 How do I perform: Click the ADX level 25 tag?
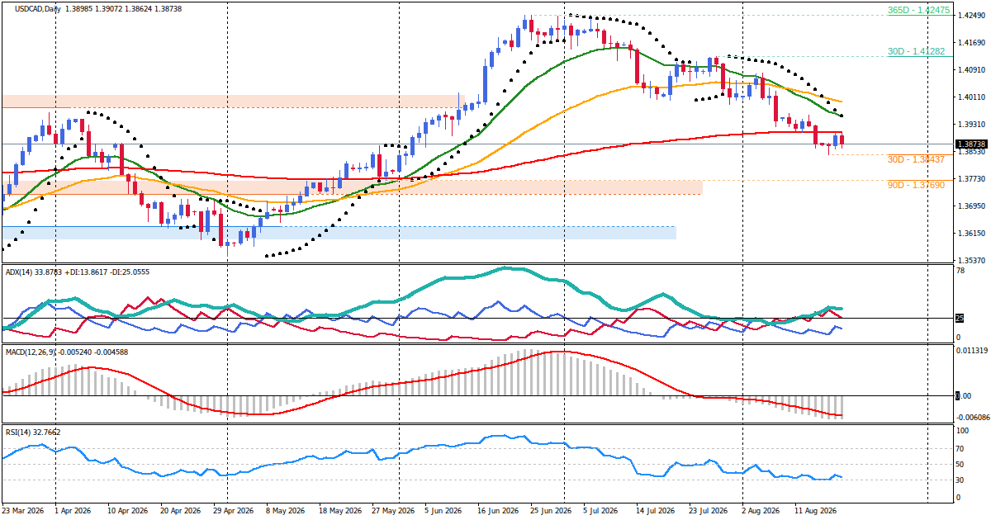tap(961, 319)
